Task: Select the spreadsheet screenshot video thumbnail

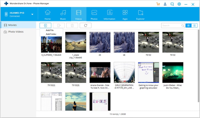Action: (x=51, y=101)
